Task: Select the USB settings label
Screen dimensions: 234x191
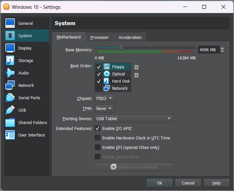Action: [22, 110]
